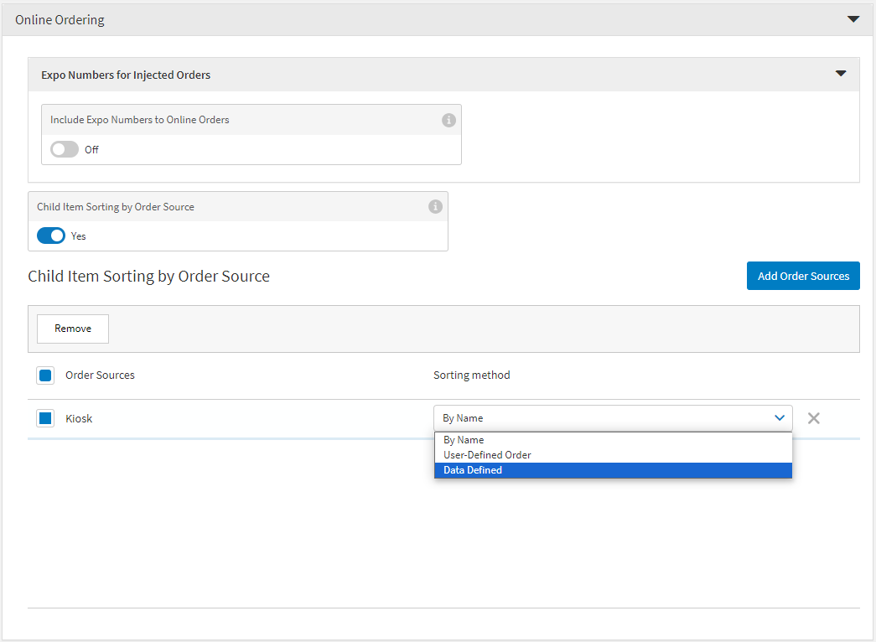The image size is (876, 642).
Task: Uncheck the Order Sources select-all checkbox
Action: coord(44,375)
